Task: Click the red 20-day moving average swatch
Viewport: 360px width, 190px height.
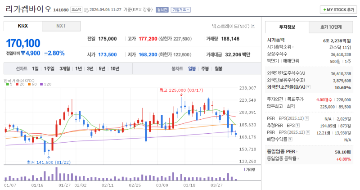Action: click(x=17, y=84)
